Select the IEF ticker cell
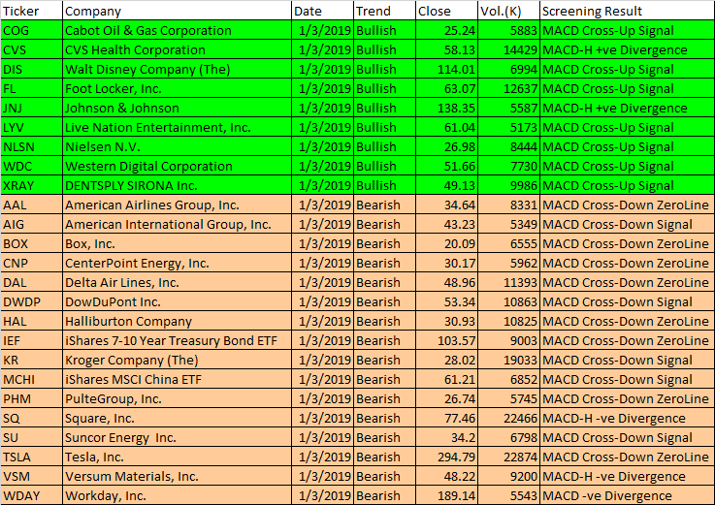 pos(31,340)
